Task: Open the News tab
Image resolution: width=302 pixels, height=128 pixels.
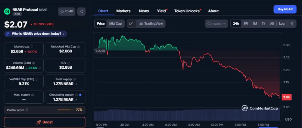Action: click(x=144, y=11)
